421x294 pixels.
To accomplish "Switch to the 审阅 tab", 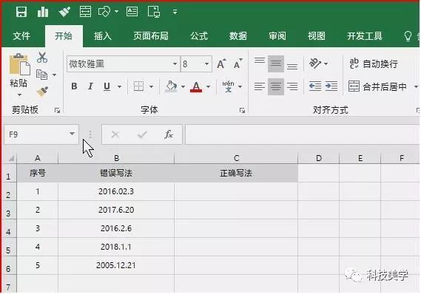I will (x=277, y=35).
